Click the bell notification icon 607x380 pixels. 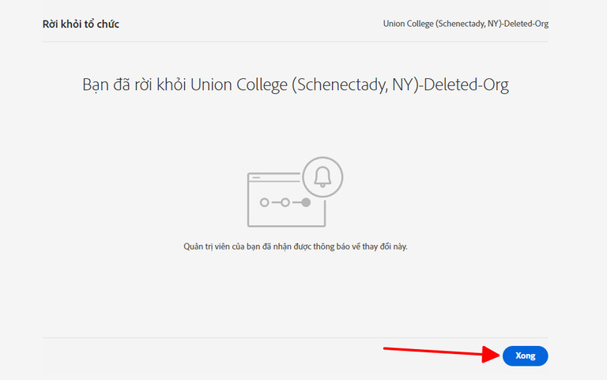coord(322,177)
